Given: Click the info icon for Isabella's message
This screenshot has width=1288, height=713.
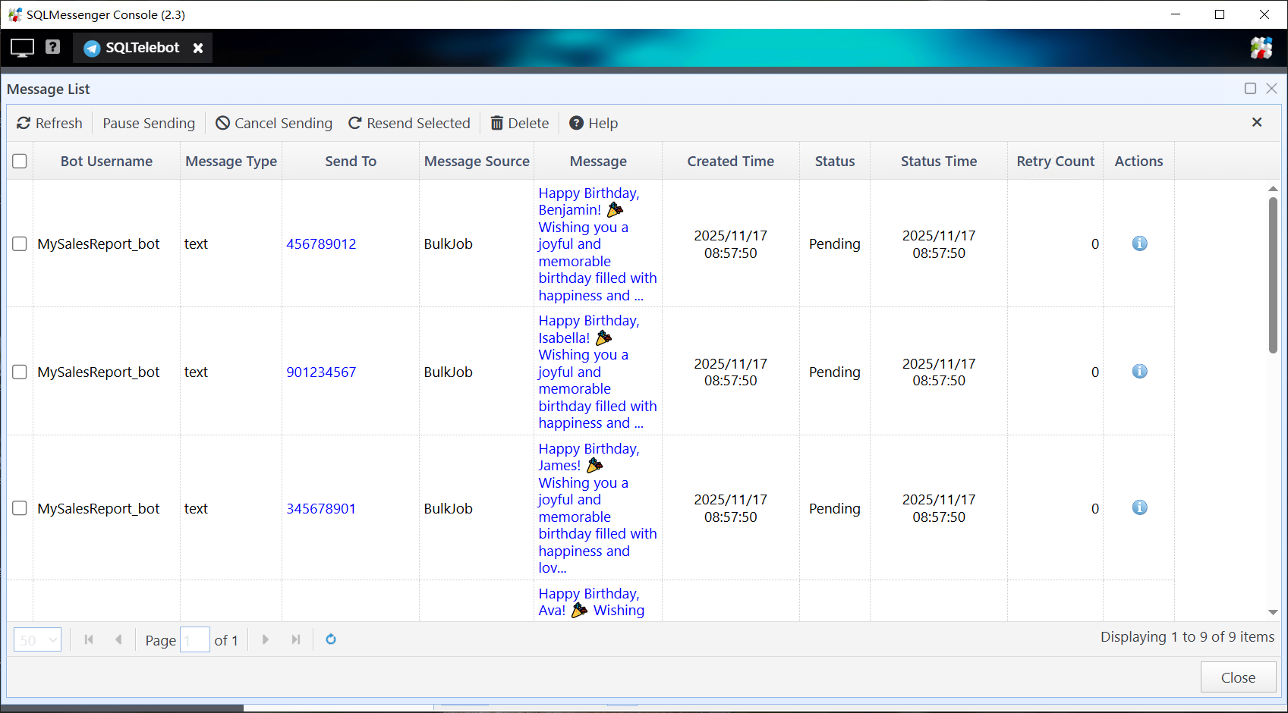Looking at the screenshot, I should (x=1139, y=372).
